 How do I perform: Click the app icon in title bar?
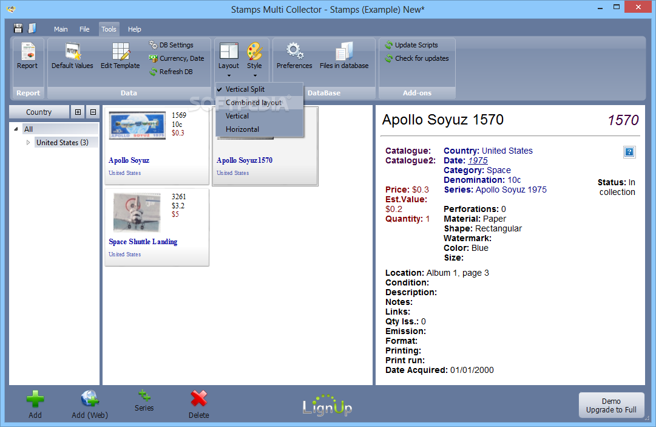(11, 9)
